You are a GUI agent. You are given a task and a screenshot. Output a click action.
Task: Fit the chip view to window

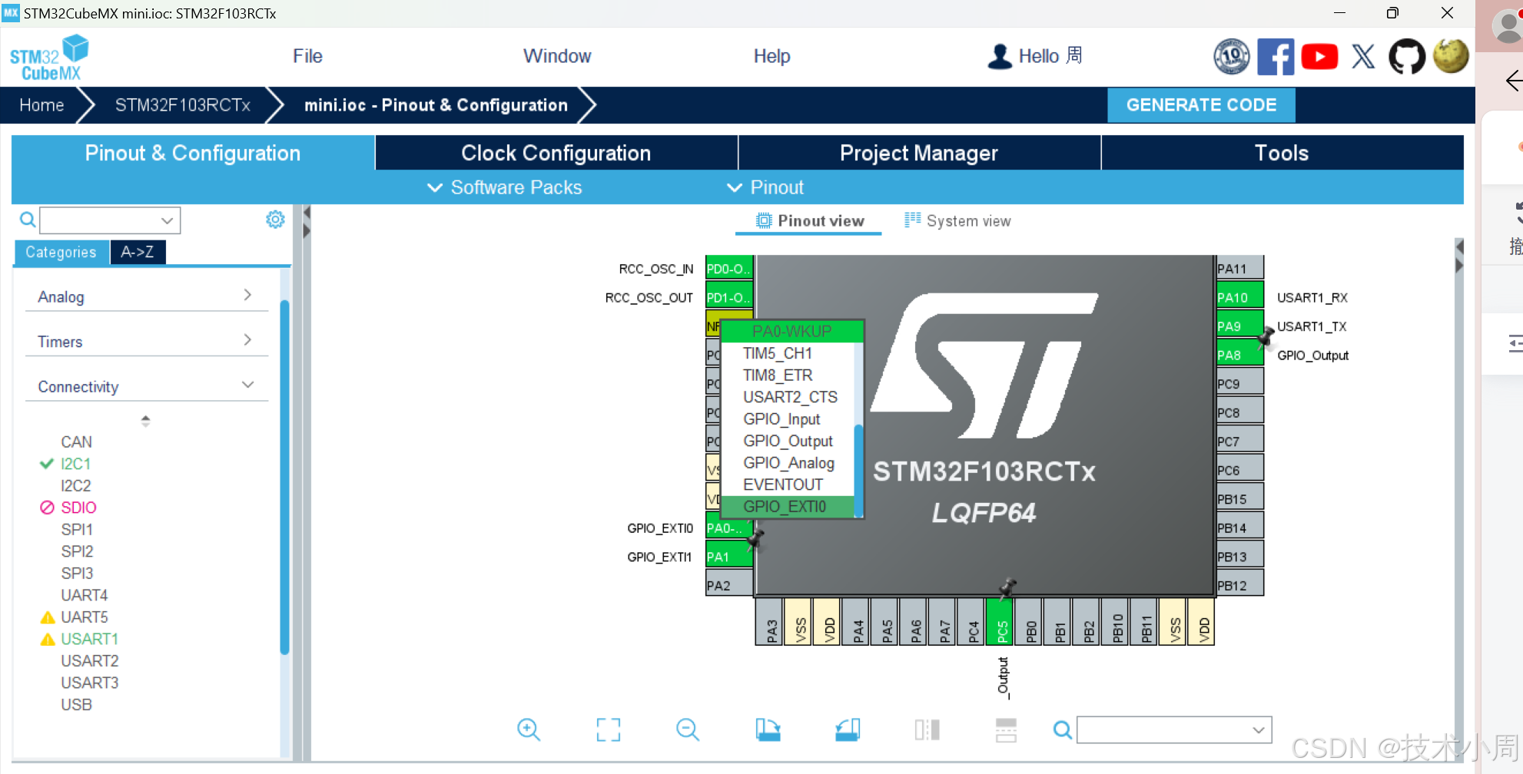[609, 729]
